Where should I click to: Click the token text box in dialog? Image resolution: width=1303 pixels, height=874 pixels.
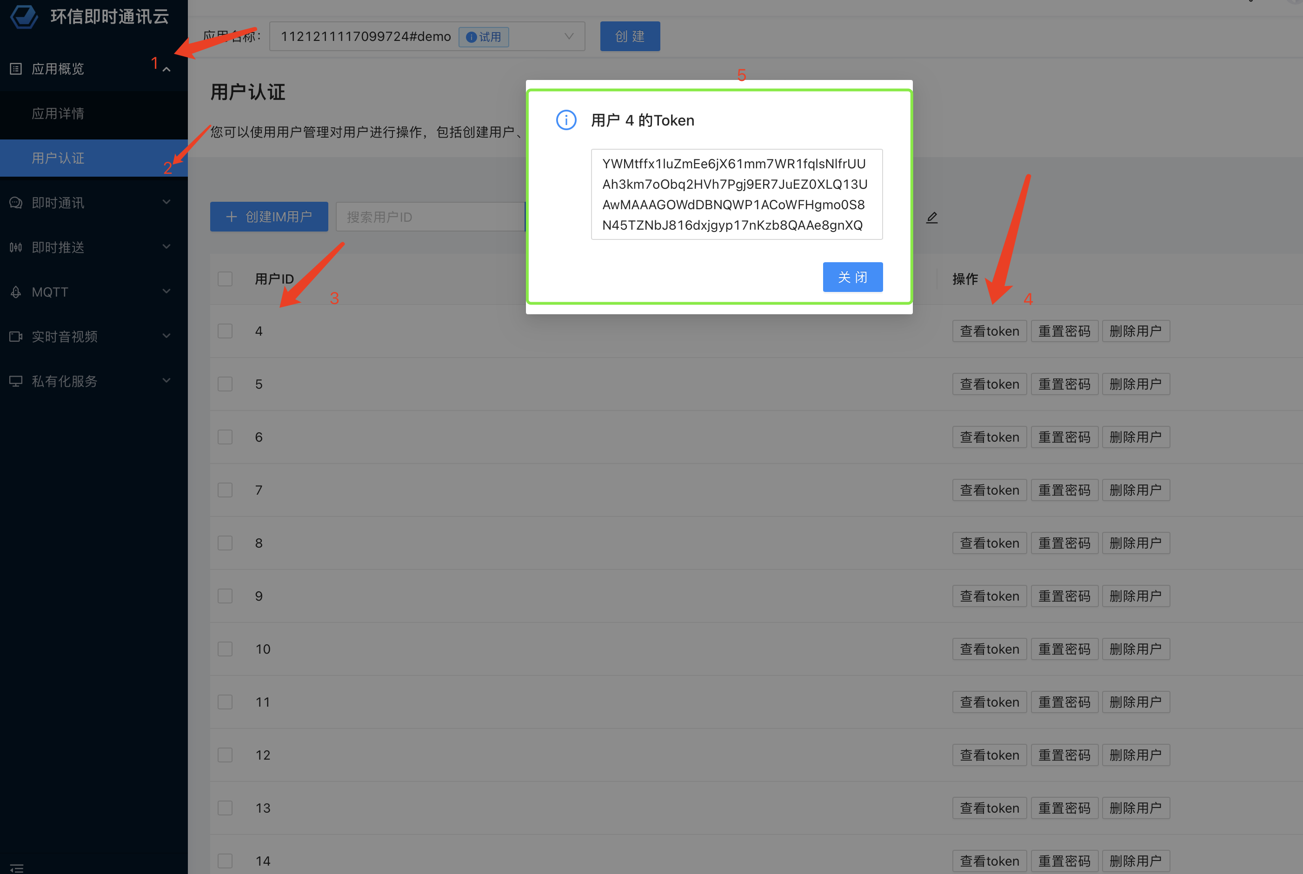click(x=737, y=194)
